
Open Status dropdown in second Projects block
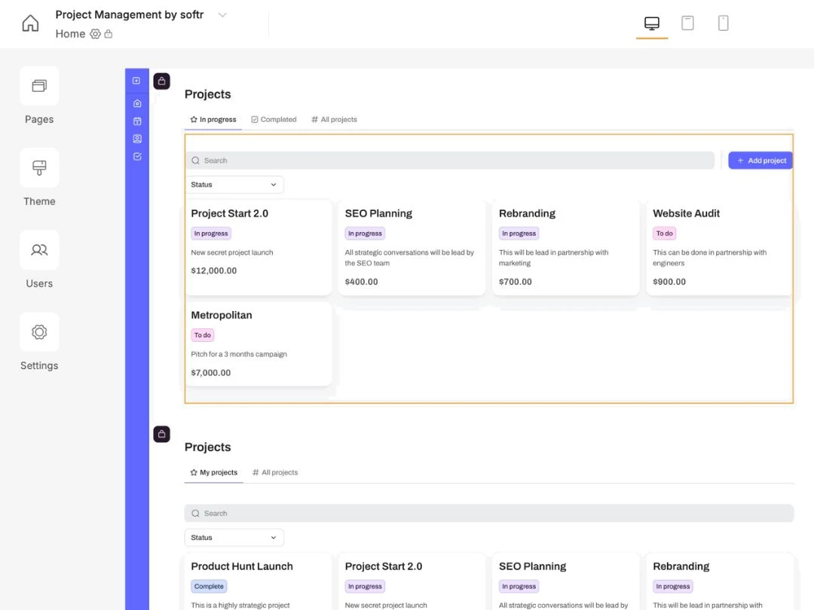(x=234, y=538)
